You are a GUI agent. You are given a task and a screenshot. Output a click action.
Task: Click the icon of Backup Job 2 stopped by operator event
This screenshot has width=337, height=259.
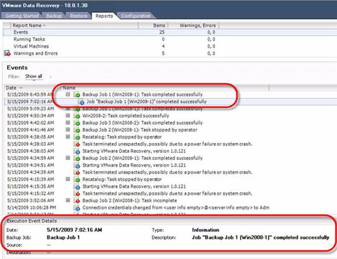77,130
